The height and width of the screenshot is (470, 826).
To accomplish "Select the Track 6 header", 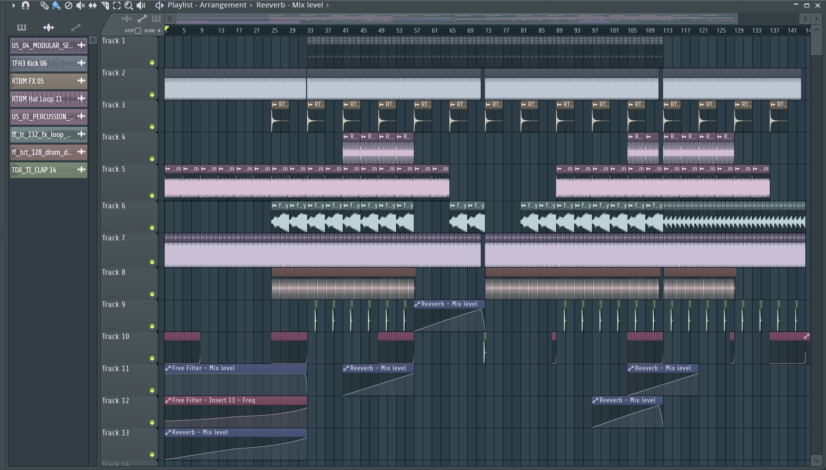I will point(129,217).
